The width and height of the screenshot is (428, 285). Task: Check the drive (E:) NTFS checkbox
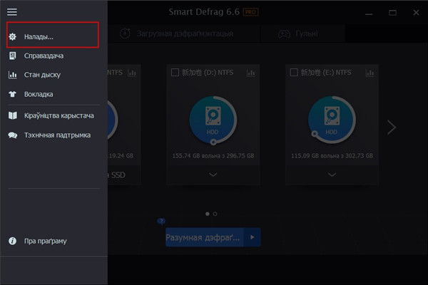pyautogui.click(x=295, y=72)
